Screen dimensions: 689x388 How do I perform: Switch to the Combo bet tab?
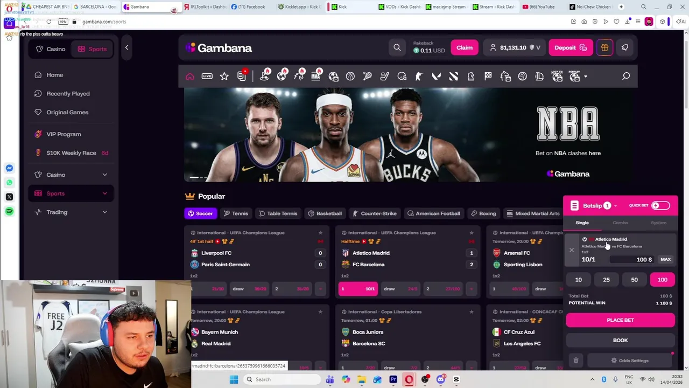click(620, 223)
